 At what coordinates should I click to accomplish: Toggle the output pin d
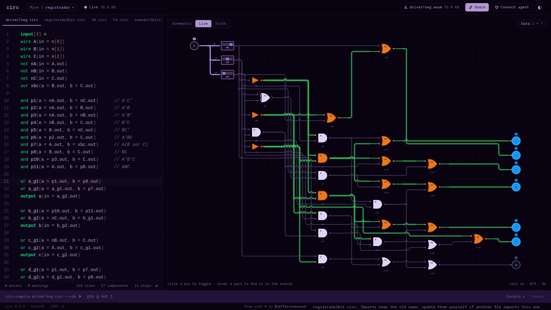click(x=516, y=187)
